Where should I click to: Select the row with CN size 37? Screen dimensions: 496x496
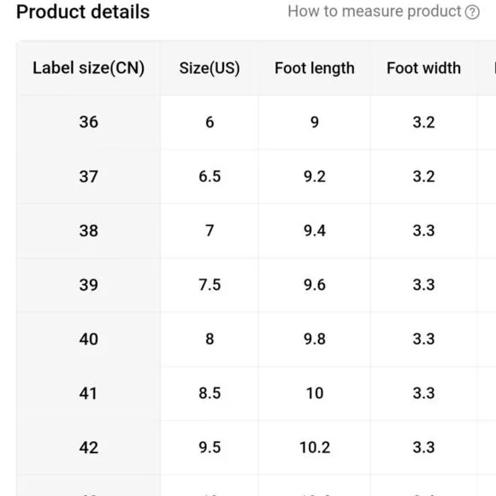(x=257, y=176)
